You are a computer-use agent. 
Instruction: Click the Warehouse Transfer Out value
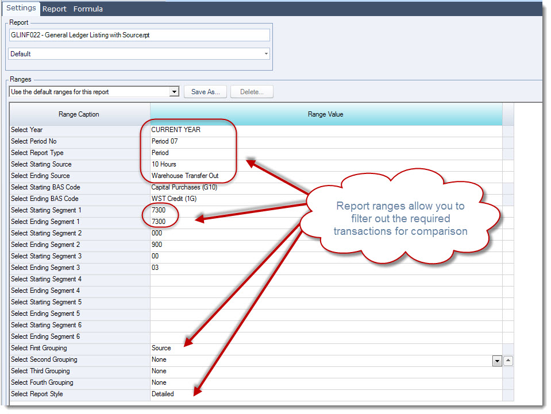pyautogui.click(x=326, y=176)
